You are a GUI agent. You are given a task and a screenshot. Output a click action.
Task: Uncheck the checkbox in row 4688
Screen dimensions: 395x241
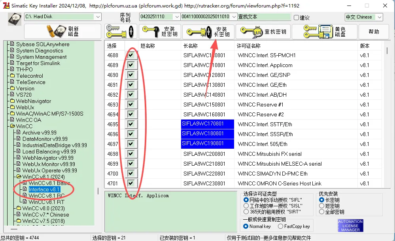(131, 55)
